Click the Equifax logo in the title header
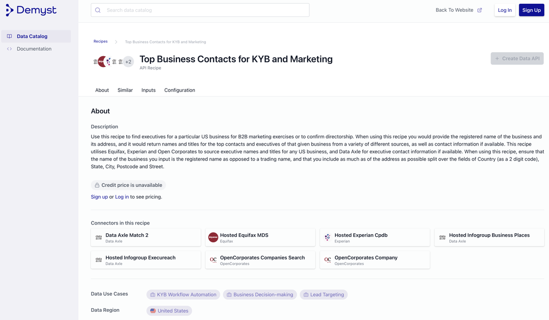This screenshot has width=549, height=320. point(102,62)
